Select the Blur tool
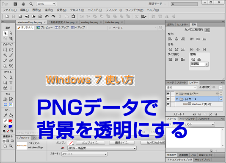226x163 pixels. [x=5, y=66]
